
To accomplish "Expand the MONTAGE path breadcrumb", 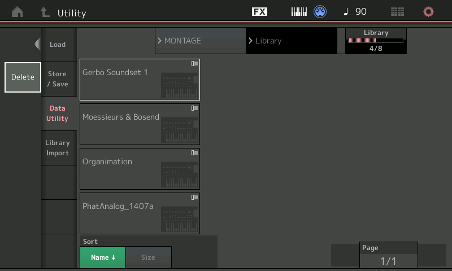I will coord(200,41).
